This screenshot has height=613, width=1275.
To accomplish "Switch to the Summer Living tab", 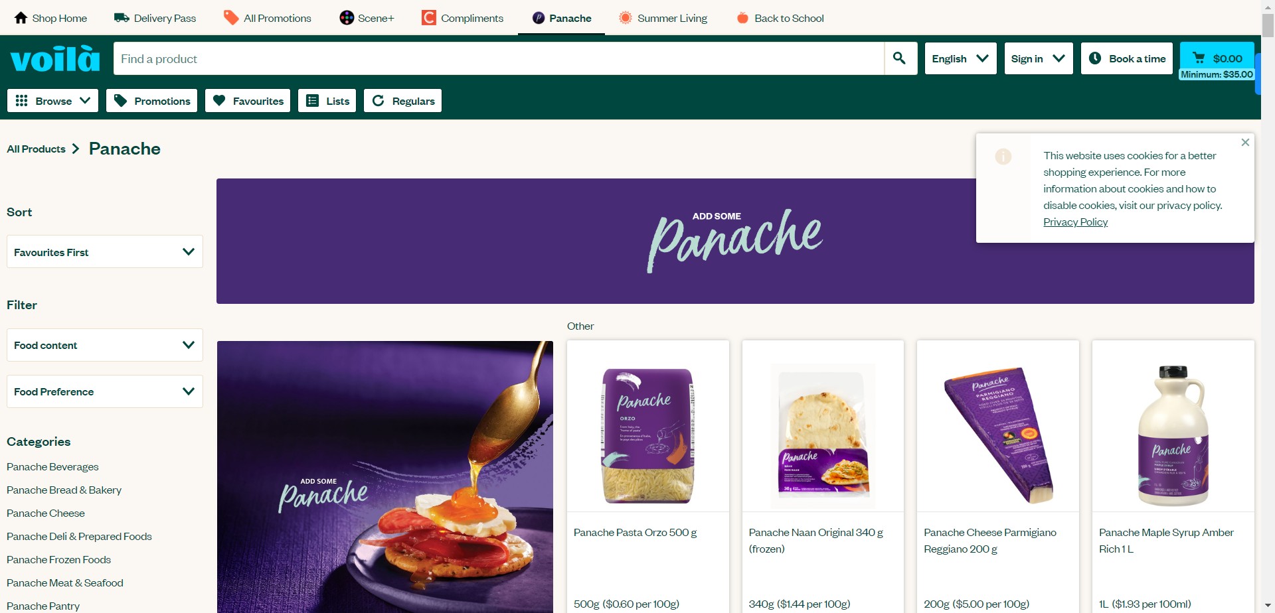I will click(x=663, y=18).
